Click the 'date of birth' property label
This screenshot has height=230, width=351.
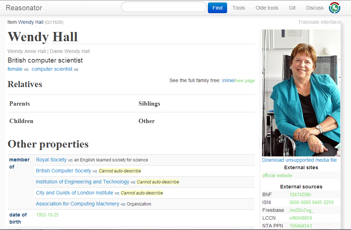tap(18, 218)
